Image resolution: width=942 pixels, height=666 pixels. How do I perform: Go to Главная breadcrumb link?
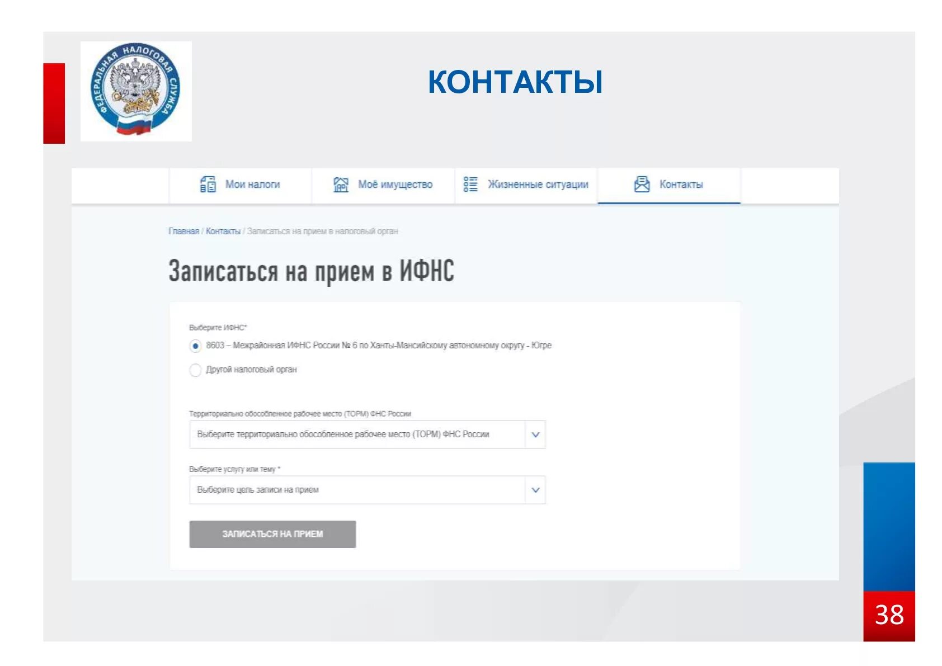coord(183,231)
